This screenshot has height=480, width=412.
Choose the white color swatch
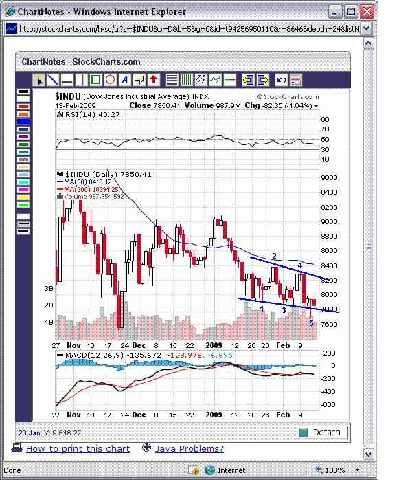pyautogui.click(x=23, y=99)
